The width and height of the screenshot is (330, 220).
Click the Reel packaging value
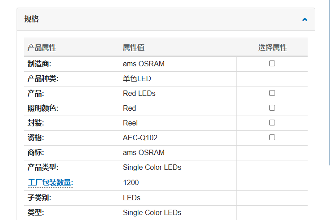click(x=130, y=123)
